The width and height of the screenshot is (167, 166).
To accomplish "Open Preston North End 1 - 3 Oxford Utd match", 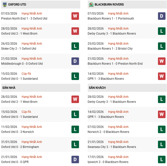I will tap(24, 19).
